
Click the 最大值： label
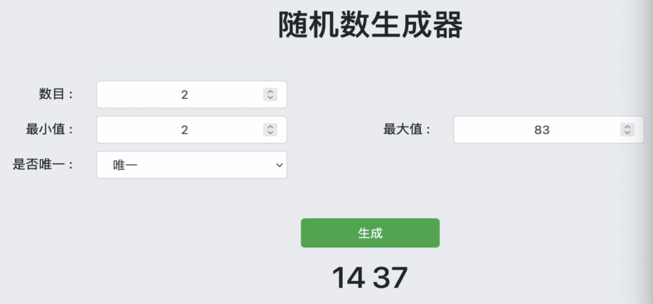click(408, 129)
